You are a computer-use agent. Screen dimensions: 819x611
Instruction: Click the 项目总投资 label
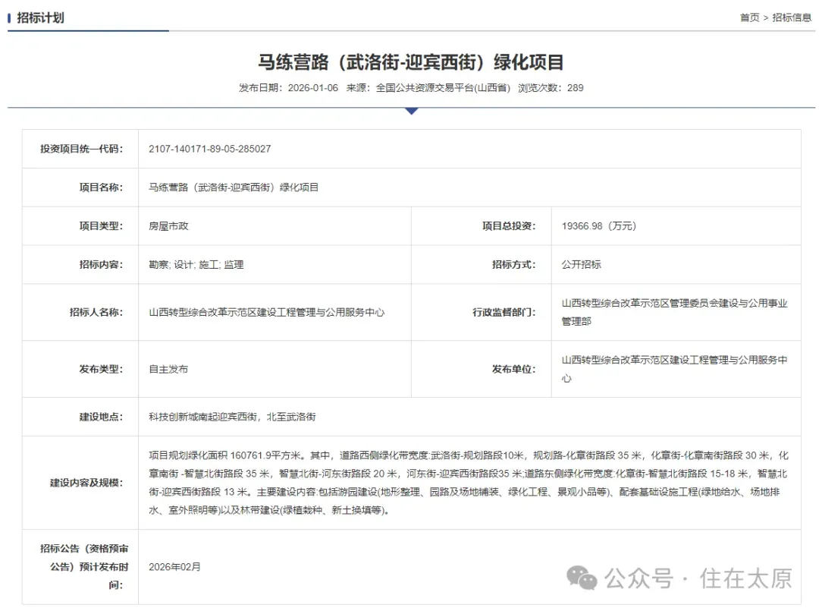click(x=509, y=226)
